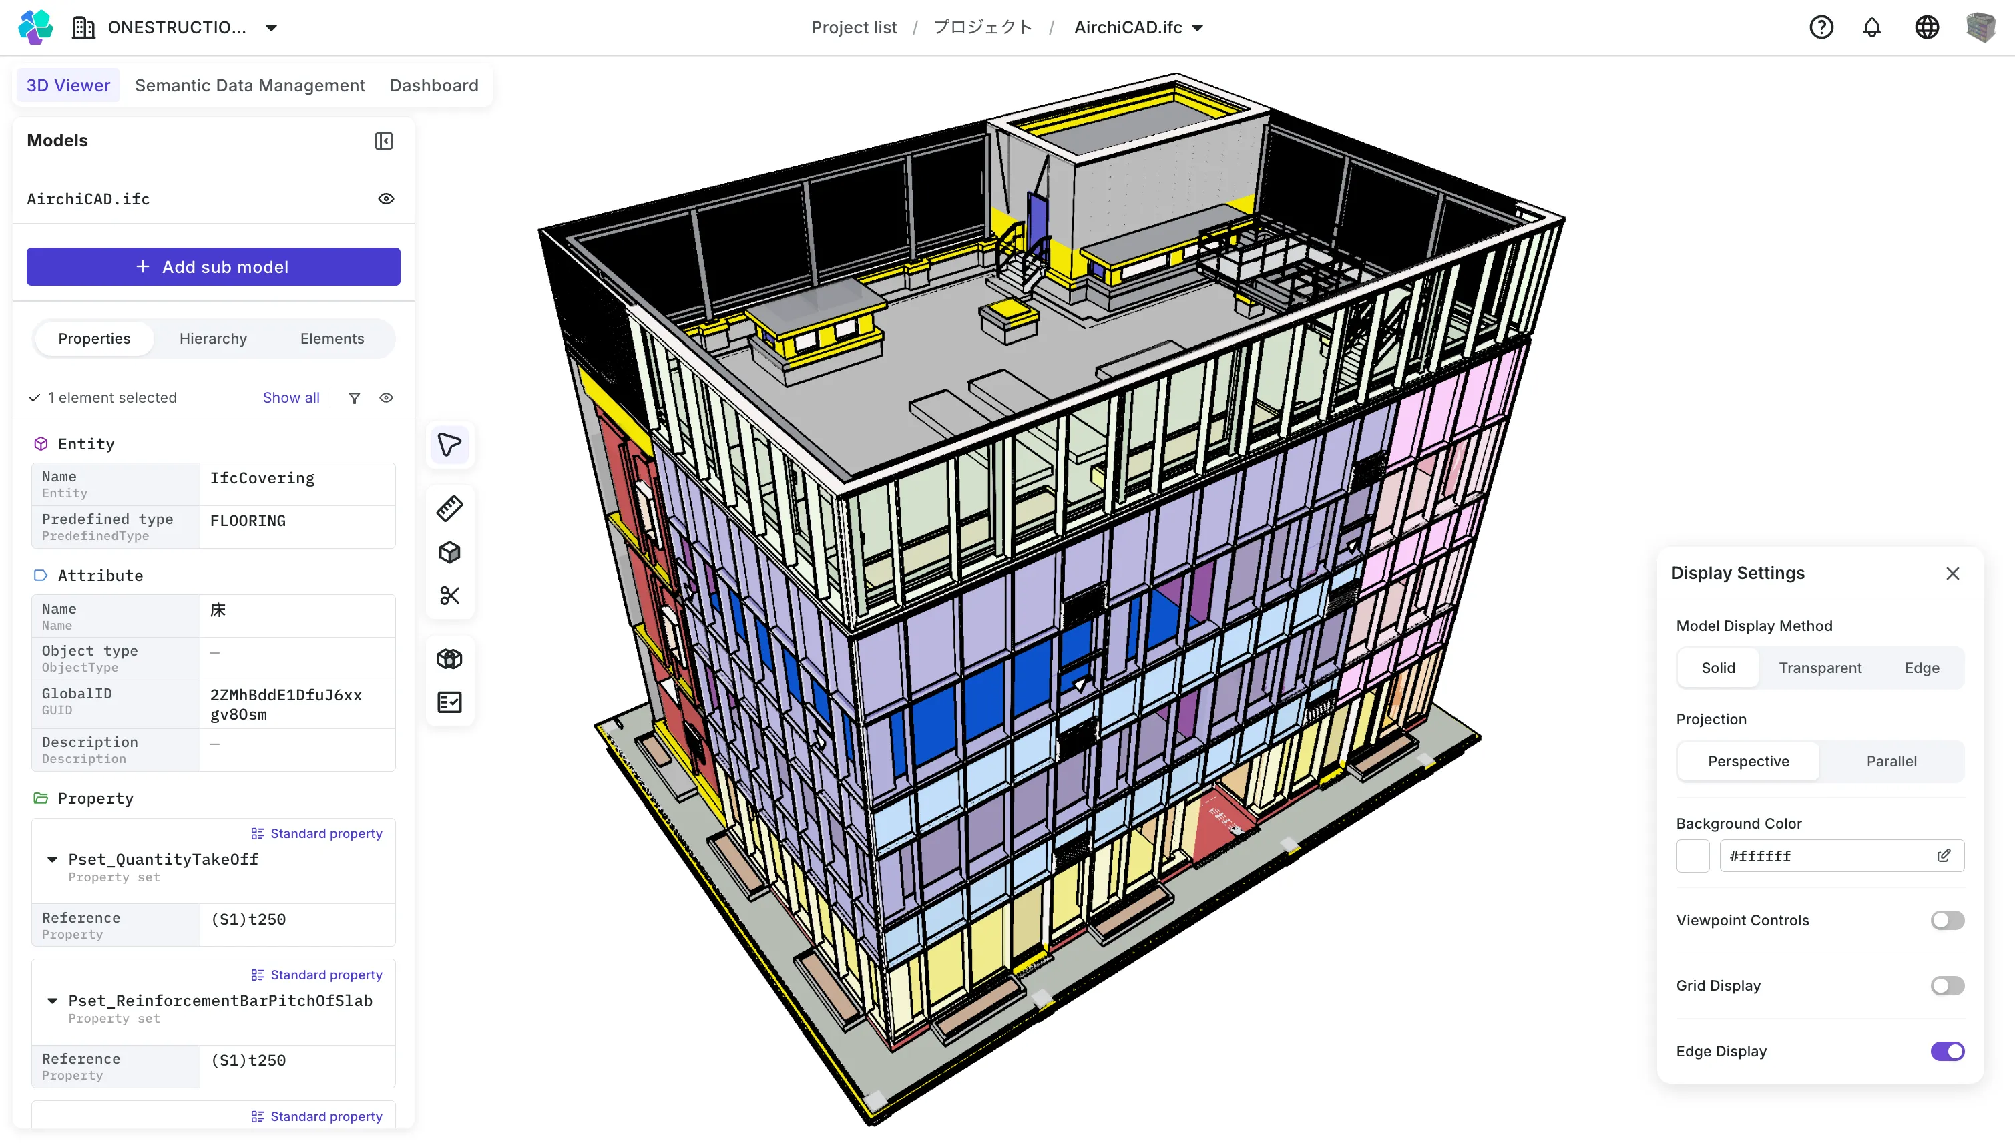
Task: Toggle visibility of AirchiCAD.ifc model
Action: (x=386, y=198)
